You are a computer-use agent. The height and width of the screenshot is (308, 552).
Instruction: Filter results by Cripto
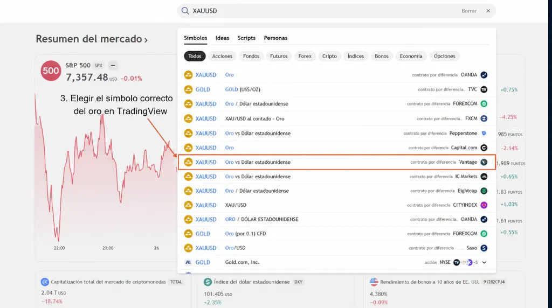coord(329,56)
